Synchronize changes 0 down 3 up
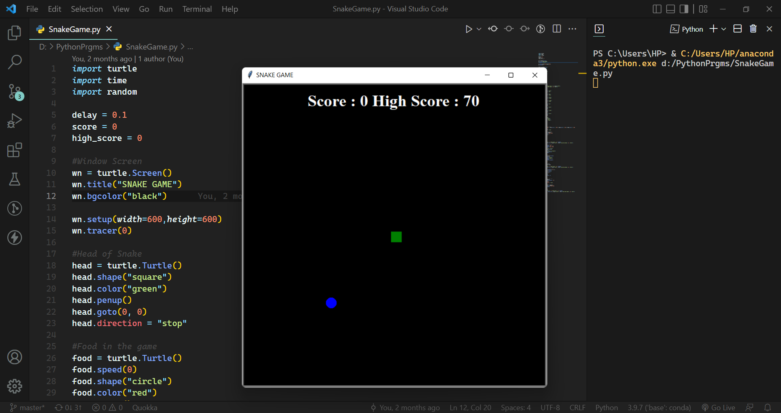This screenshot has width=781, height=413. pyautogui.click(x=68, y=407)
